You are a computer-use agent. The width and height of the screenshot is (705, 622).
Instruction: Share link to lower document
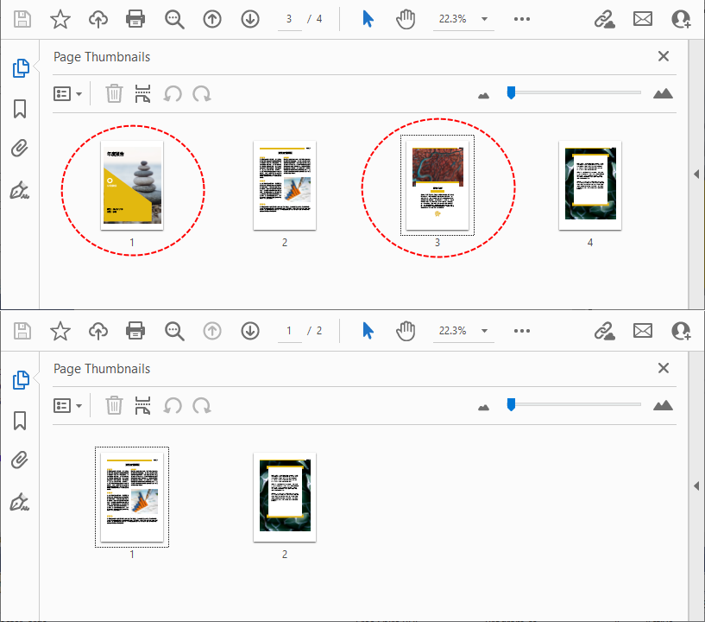[x=604, y=331]
